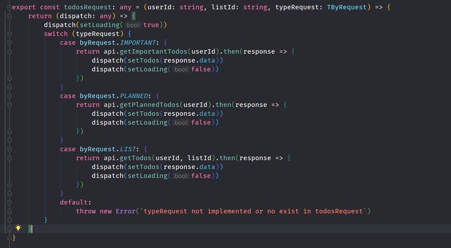Click the 'typeRequest not implemented' template string

[253, 212]
